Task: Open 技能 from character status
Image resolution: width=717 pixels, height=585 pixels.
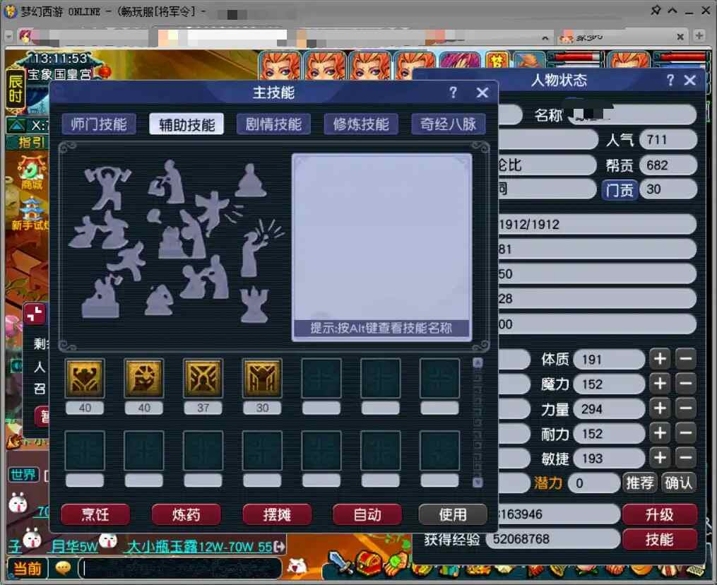Action: click(x=659, y=539)
